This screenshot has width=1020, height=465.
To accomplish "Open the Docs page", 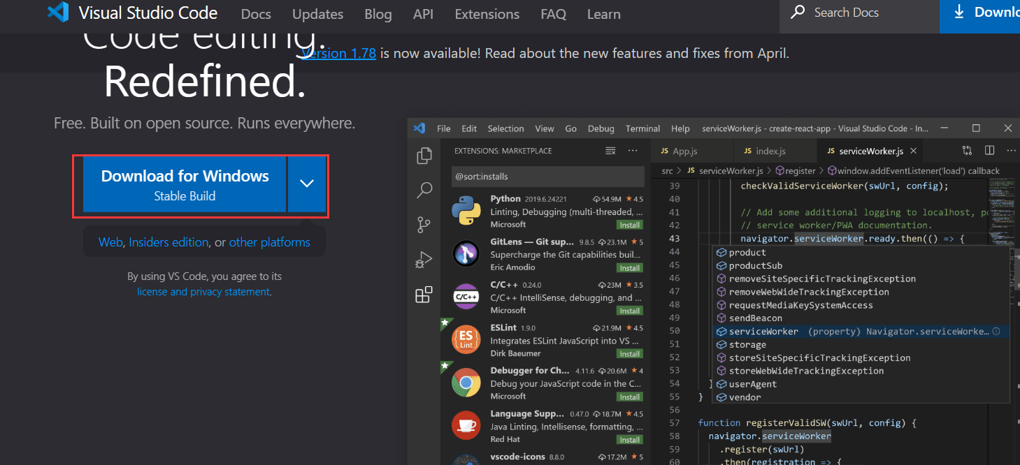I will point(256,14).
